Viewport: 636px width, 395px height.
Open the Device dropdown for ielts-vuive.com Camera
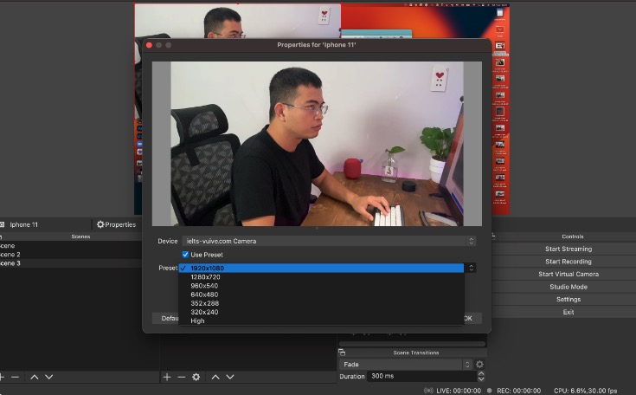tap(329, 241)
